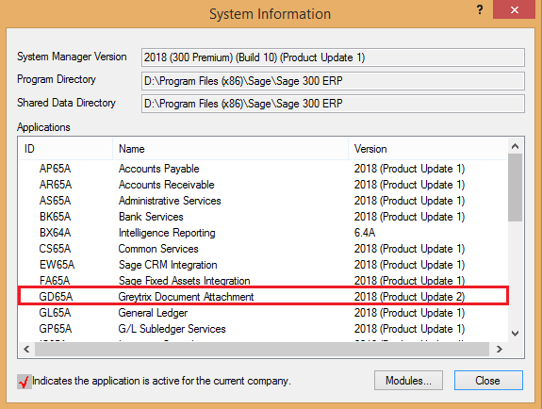
Task: Select the AR65A row ID
Action: 56,185
